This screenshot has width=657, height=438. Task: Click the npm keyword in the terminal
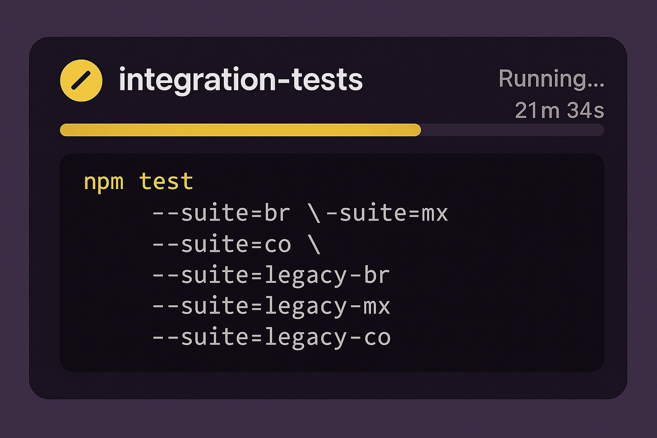click(x=104, y=181)
